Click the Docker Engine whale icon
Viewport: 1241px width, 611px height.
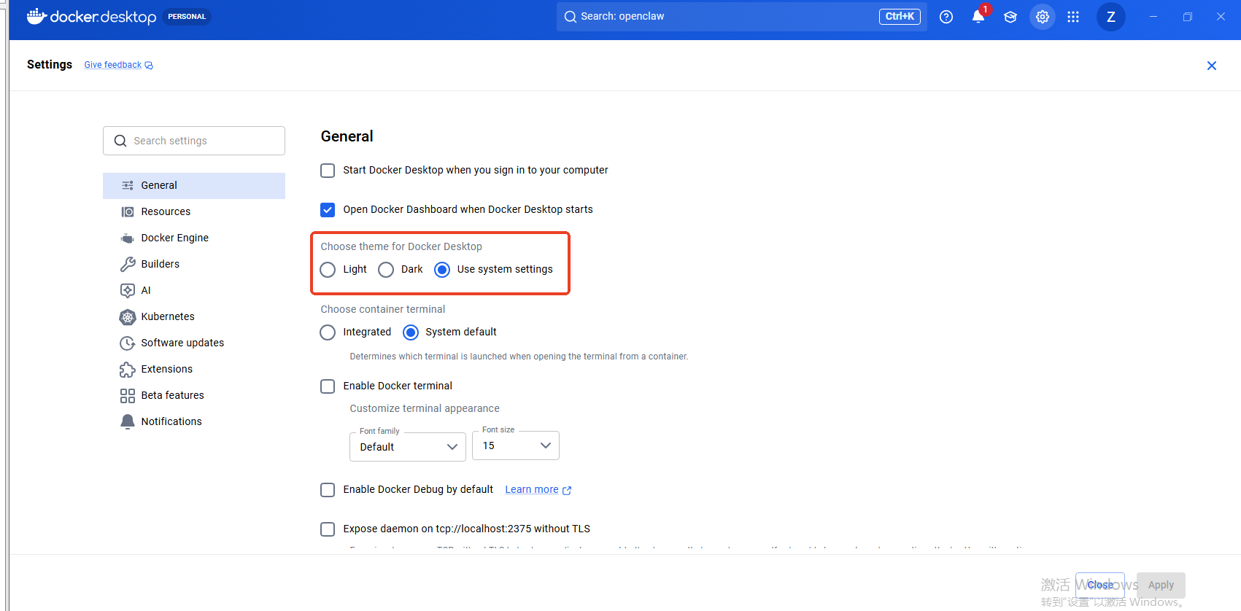tap(128, 238)
